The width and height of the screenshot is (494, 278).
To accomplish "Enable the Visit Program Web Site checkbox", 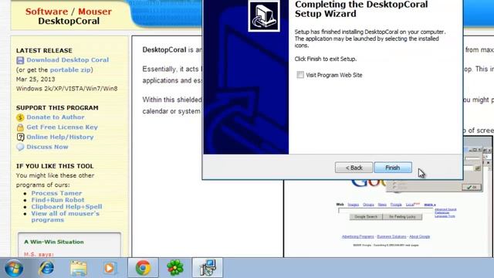I will coord(300,75).
